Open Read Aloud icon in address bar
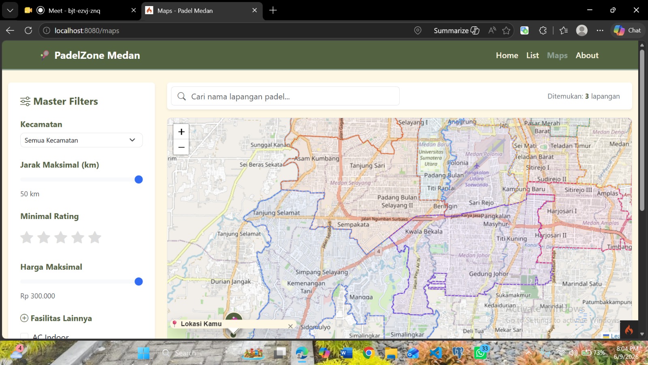648x365 pixels. (492, 30)
